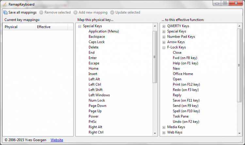The width and height of the screenshot is (245, 145).
Task: Click the physical key list scrollbar thumb
Action: [155, 57]
